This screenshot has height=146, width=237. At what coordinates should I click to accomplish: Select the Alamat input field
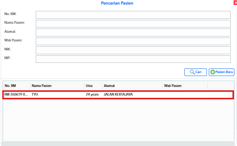click(x=133, y=32)
